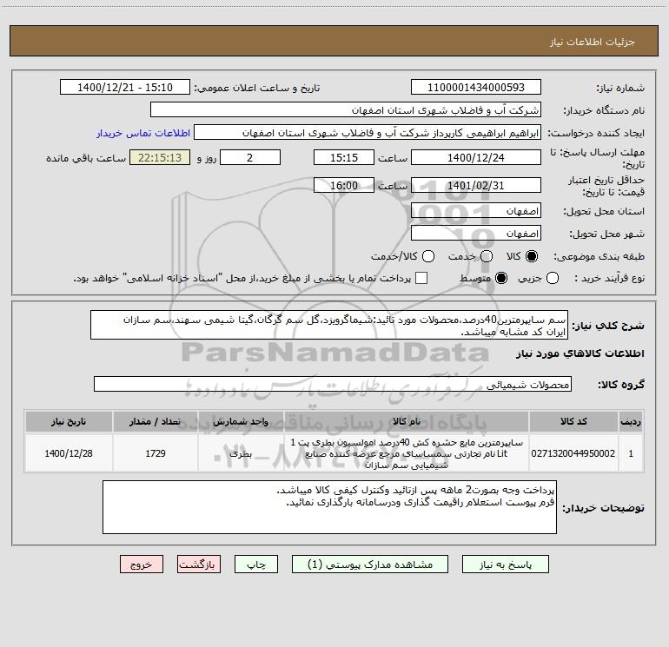Click the شرح کلی نیاز text box

329,326
